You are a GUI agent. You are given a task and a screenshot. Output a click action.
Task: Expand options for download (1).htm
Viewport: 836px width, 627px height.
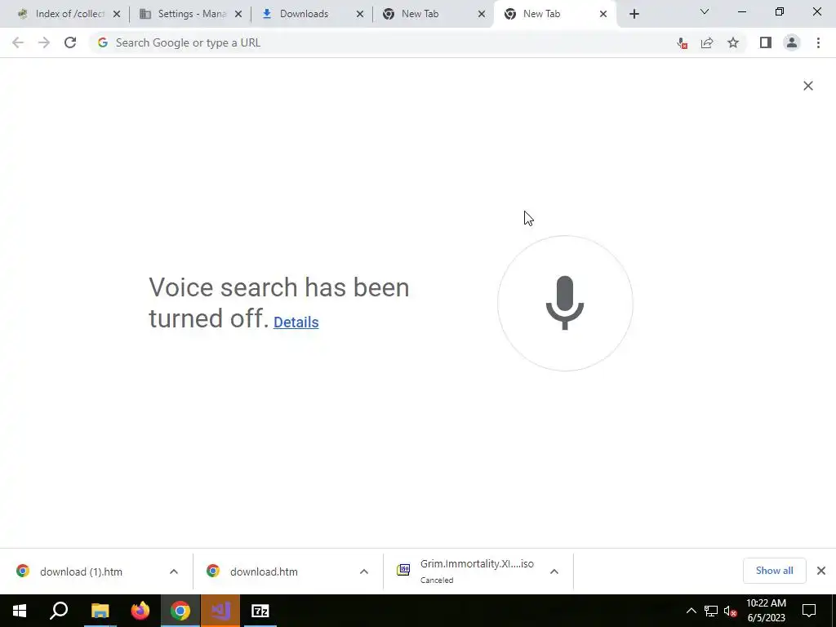pyautogui.click(x=174, y=571)
